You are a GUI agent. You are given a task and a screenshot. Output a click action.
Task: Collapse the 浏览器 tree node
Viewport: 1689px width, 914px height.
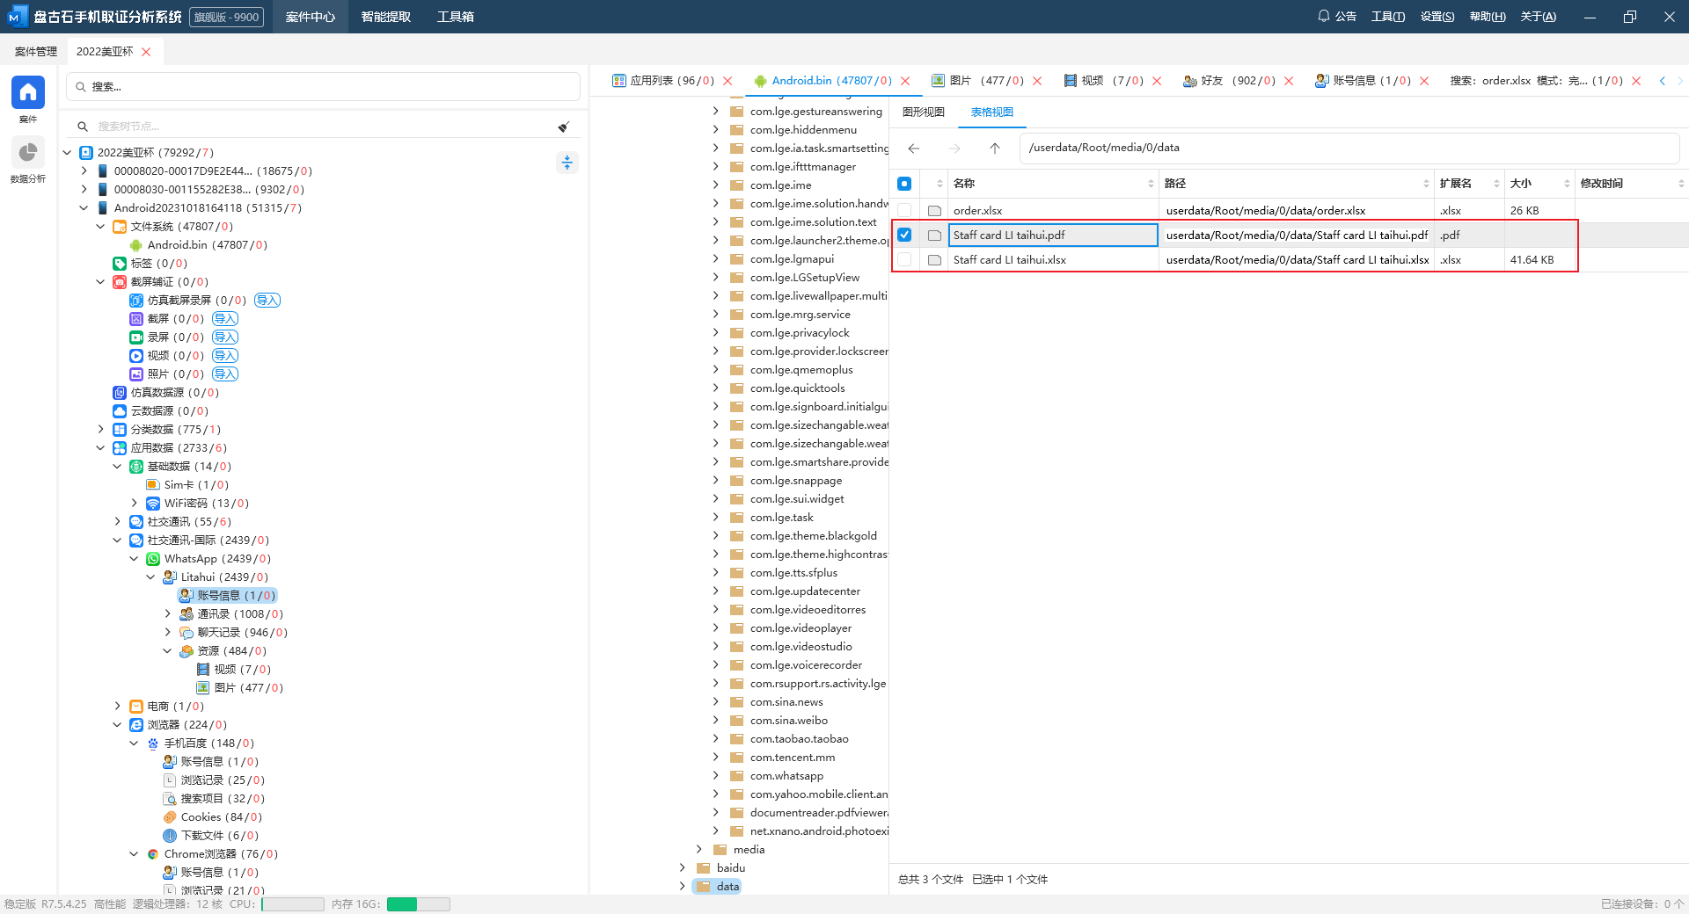point(117,725)
